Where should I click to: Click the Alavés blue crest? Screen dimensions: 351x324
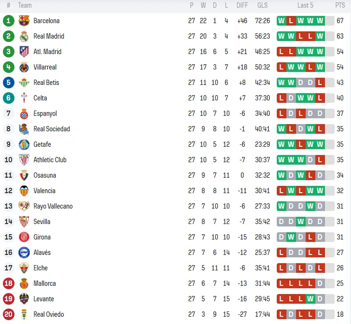24,253
